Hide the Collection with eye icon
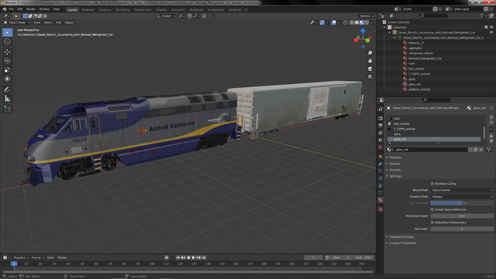 coord(491,27)
